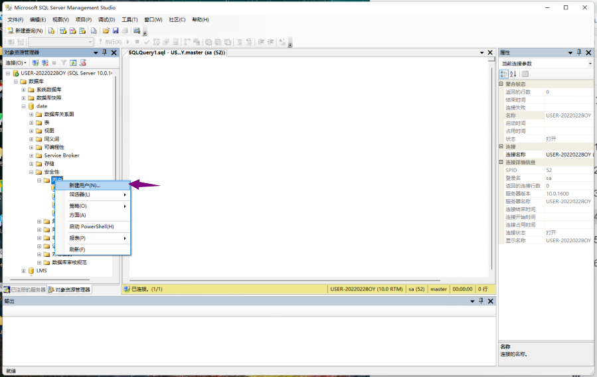Switch to the 对象资源管理器 bottom tab
The width and height of the screenshot is (597, 377).
(x=69, y=289)
